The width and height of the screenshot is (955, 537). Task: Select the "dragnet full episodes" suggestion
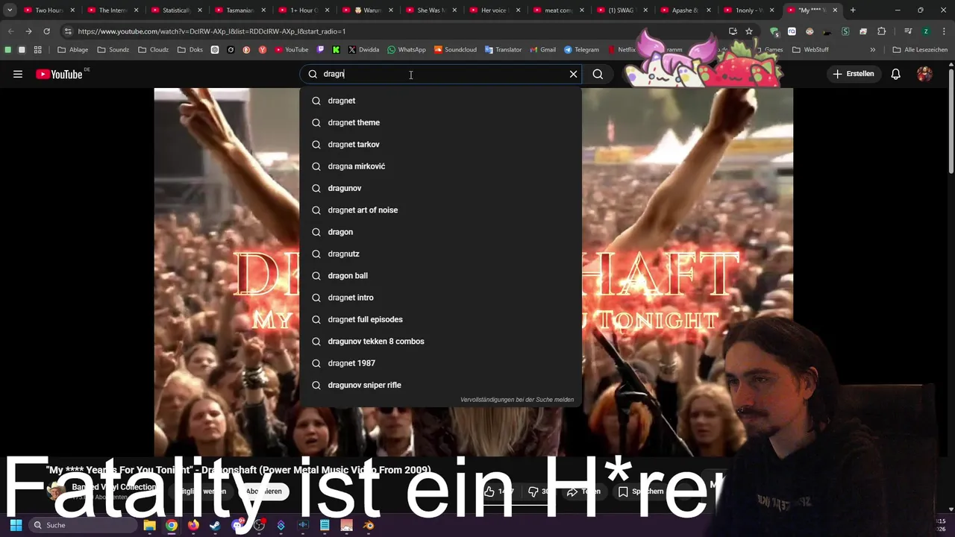[440, 319]
